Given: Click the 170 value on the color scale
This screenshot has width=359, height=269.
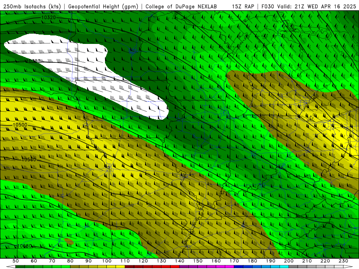Looking at the screenshot, I should pyautogui.click(x=234, y=261).
